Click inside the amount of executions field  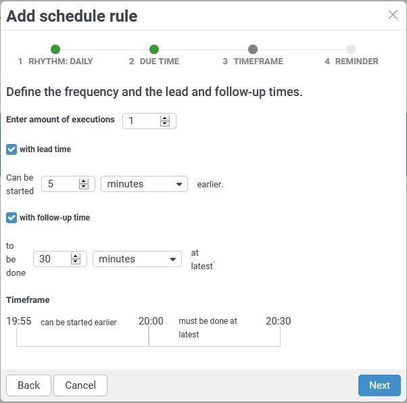point(141,121)
